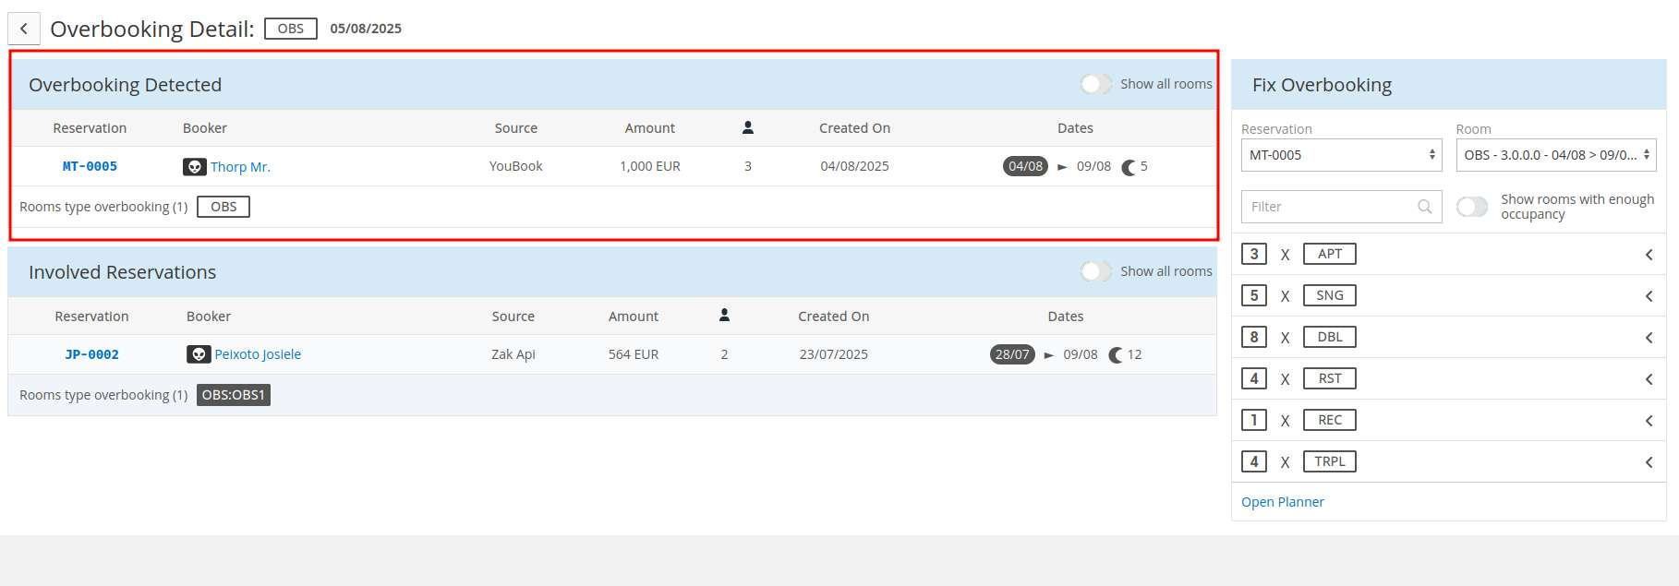The width and height of the screenshot is (1679, 586).
Task: Click the 28/07 check-in date badge
Action: pos(1012,354)
